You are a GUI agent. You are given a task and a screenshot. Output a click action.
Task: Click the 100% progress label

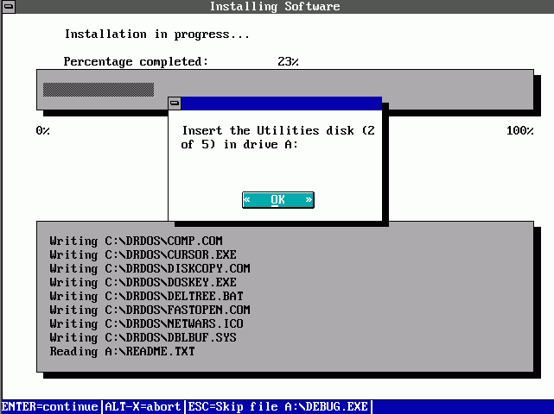(x=520, y=131)
